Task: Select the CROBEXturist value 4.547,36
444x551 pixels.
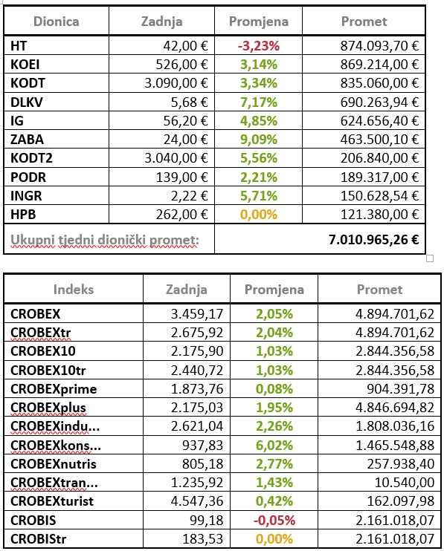Action: point(197,501)
